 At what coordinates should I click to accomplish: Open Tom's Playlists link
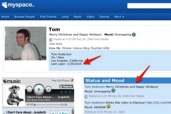click(x=96, y=48)
